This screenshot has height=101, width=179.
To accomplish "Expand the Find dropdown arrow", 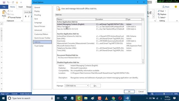I will 165,11.
